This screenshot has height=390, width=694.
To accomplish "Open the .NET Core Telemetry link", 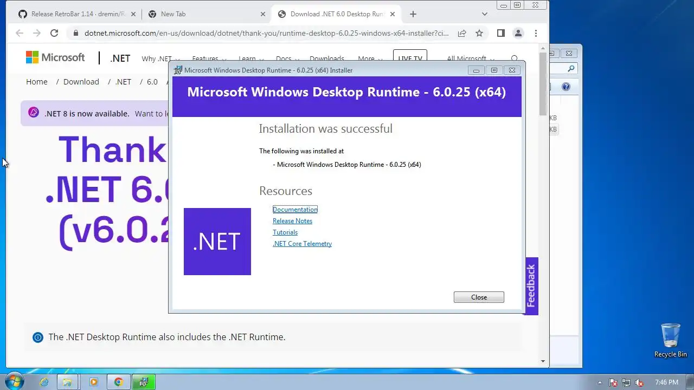I will click(302, 244).
